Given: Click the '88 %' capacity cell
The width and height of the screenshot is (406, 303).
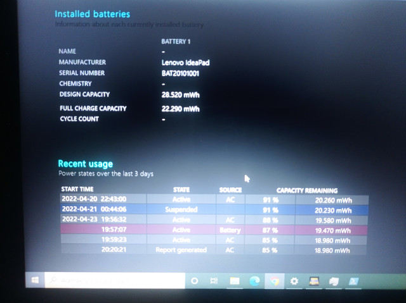Looking at the screenshot, I should (270, 220).
